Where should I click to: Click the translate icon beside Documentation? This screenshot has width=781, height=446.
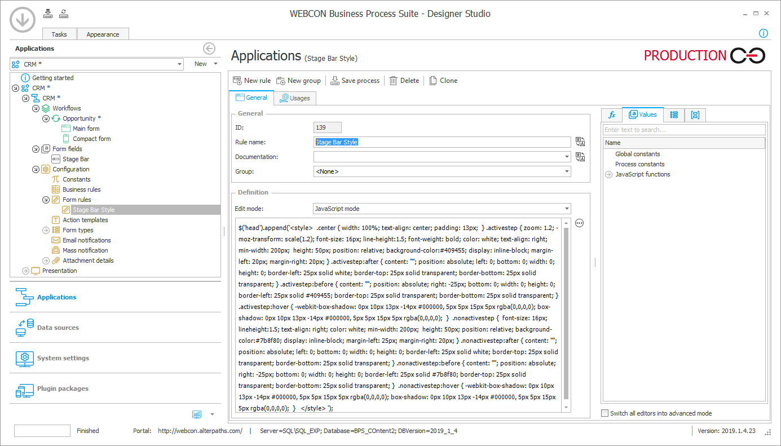[x=580, y=157]
